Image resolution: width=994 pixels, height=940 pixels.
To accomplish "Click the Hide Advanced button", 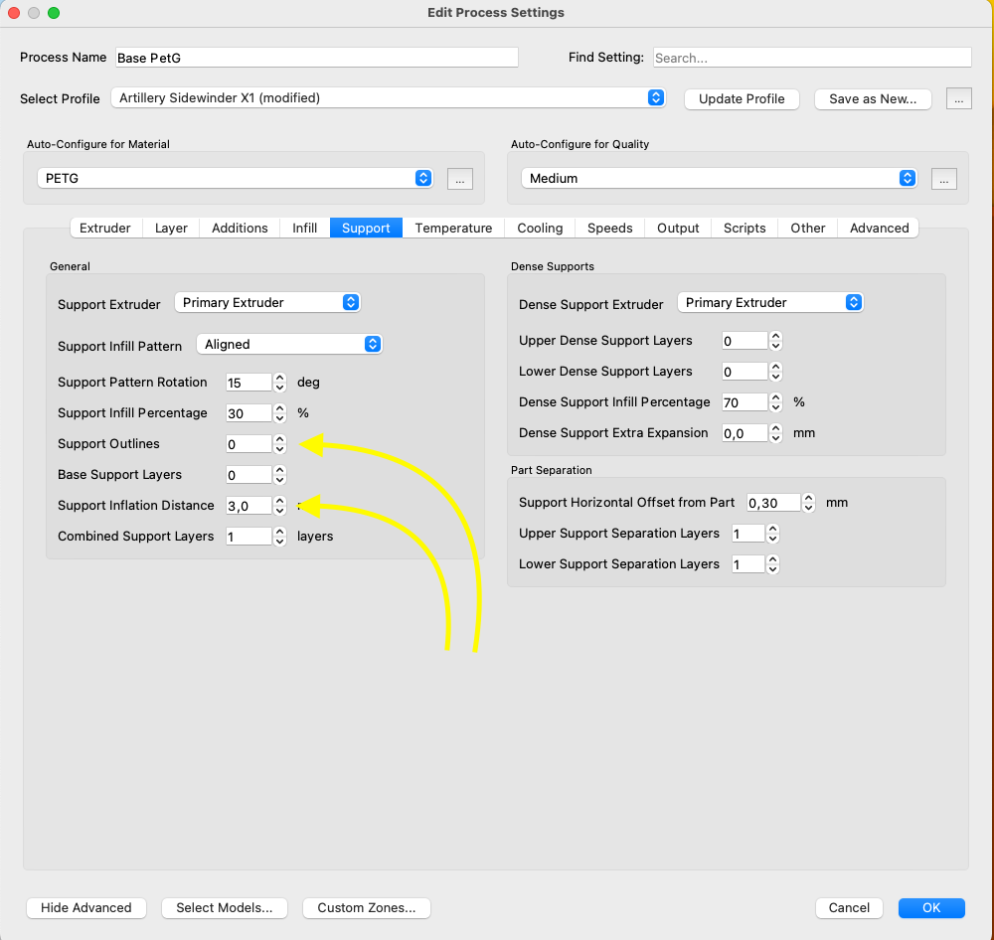I will 86,907.
